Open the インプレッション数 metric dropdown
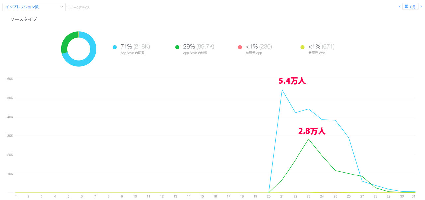The height and width of the screenshot is (200, 425). pyautogui.click(x=34, y=7)
